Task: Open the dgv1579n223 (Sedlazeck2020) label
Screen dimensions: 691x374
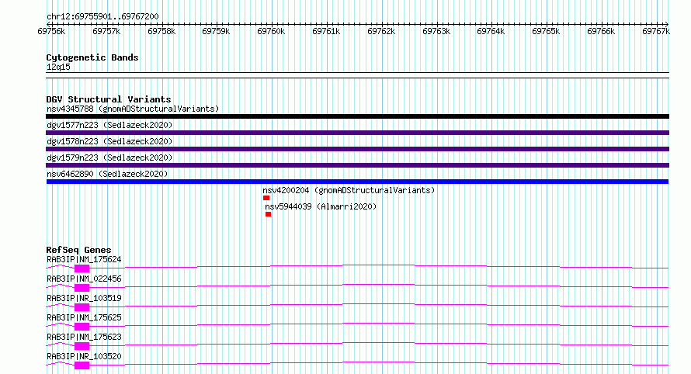Action: click(x=109, y=158)
